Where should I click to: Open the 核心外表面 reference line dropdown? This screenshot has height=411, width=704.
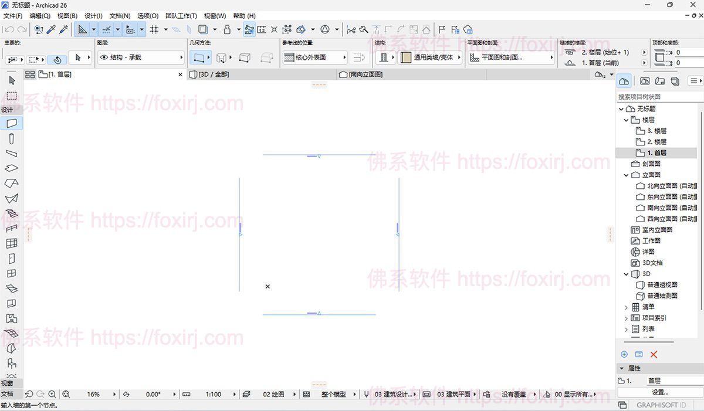coord(344,57)
